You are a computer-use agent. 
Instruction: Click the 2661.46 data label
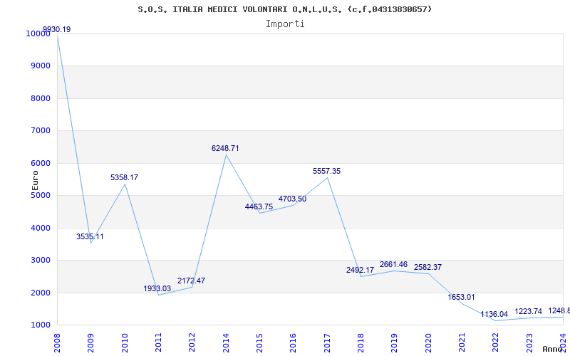(x=394, y=264)
